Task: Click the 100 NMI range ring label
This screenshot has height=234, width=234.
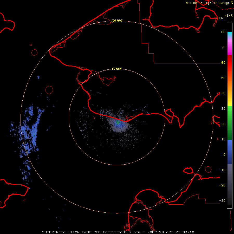Action: click(117, 21)
